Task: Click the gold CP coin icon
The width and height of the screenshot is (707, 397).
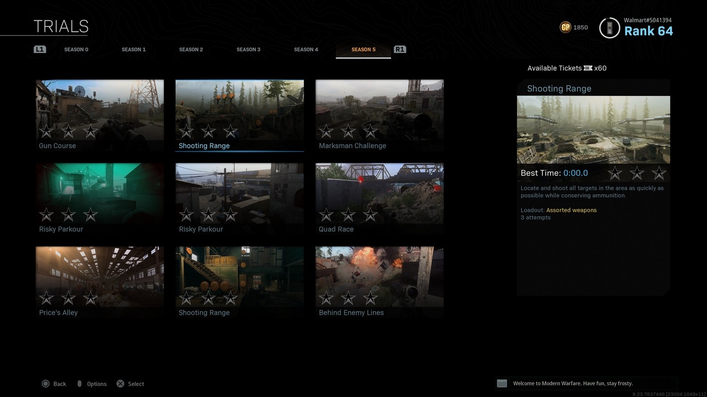Action: tap(565, 27)
